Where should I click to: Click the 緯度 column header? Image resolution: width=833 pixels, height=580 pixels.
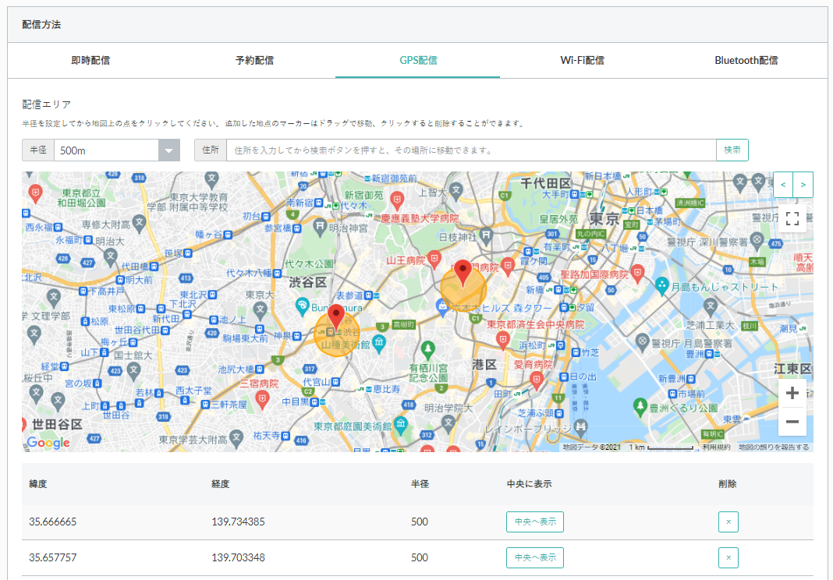pyautogui.click(x=38, y=484)
